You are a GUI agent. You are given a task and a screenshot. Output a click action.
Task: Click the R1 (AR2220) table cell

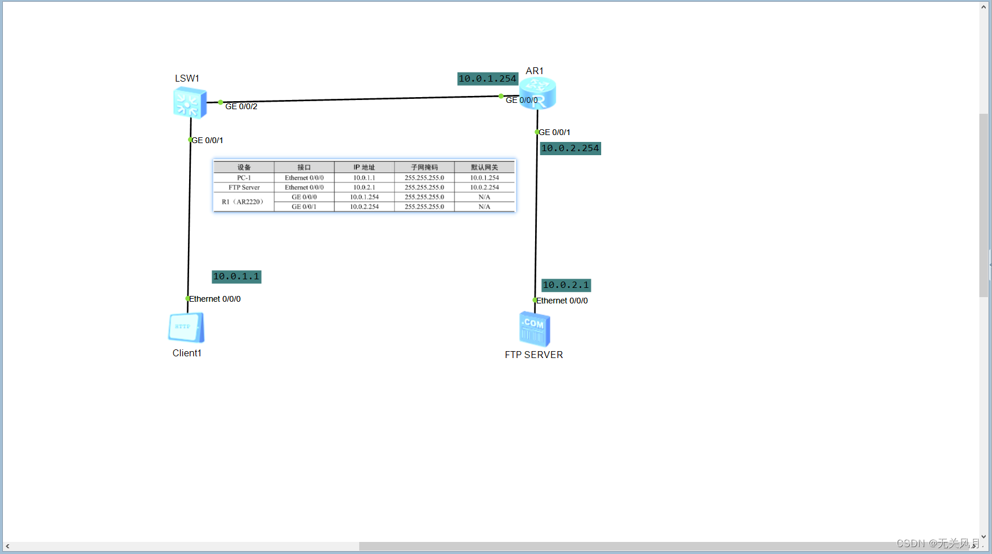[x=244, y=202]
